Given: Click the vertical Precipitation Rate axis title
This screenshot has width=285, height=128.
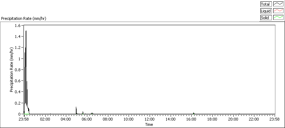Looking at the screenshot, I should coord(11,69).
